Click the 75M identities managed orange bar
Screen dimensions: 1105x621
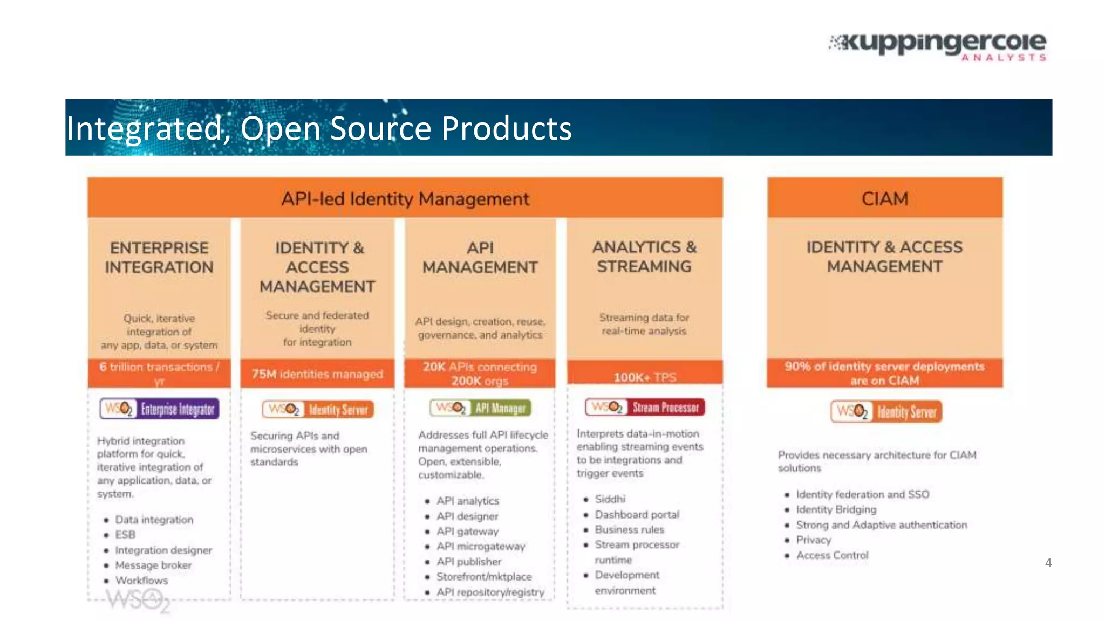coord(317,374)
